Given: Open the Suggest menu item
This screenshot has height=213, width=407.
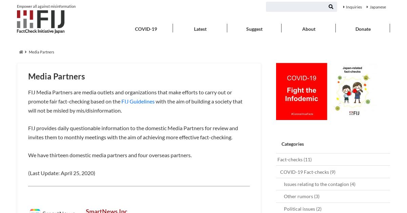Looking at the screenshot, I should (254, 29).
